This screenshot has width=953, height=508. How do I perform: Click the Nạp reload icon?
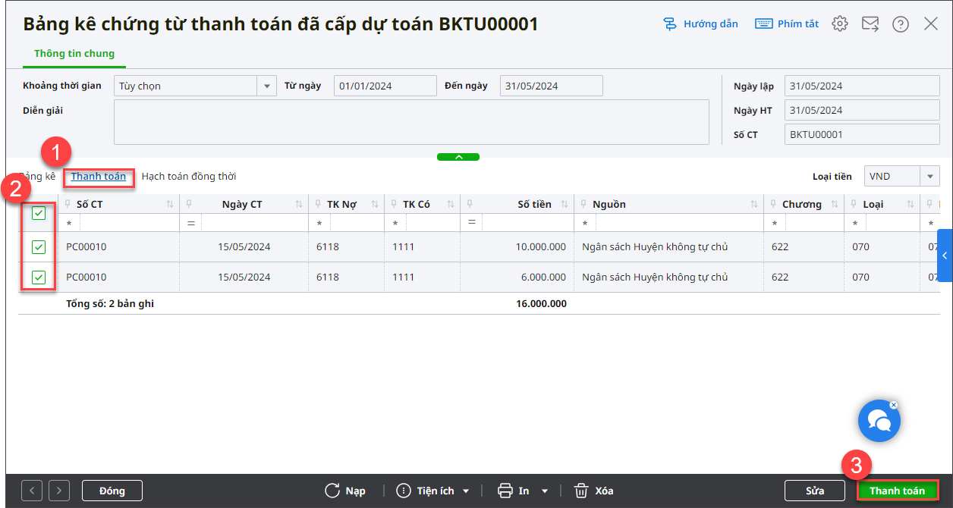point(332,491)
